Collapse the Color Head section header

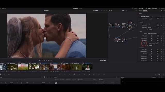142,48
